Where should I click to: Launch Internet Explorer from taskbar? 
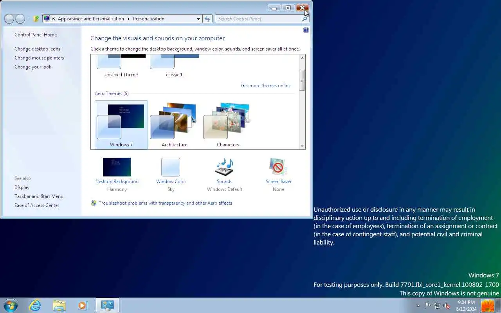tap(35, 305)
